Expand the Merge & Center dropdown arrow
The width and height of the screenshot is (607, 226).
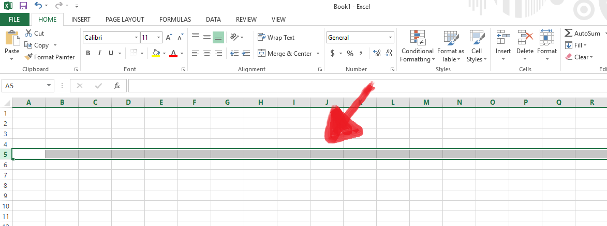pyautogui.click(x=318, y=53)
